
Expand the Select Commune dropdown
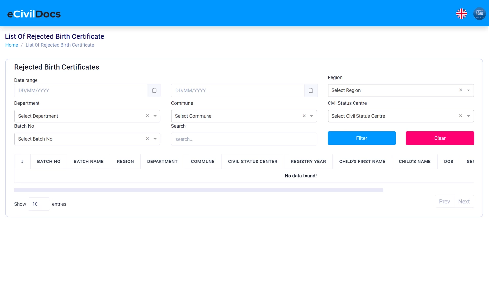tap(311, 116)
